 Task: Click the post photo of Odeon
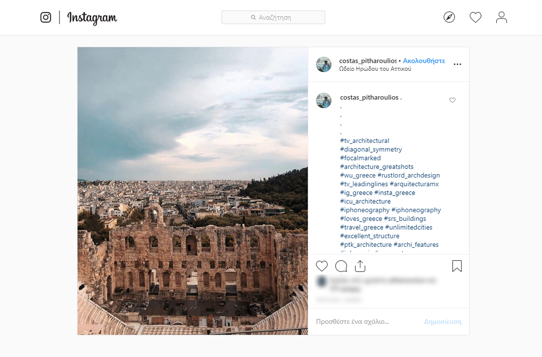coord(193,191)
